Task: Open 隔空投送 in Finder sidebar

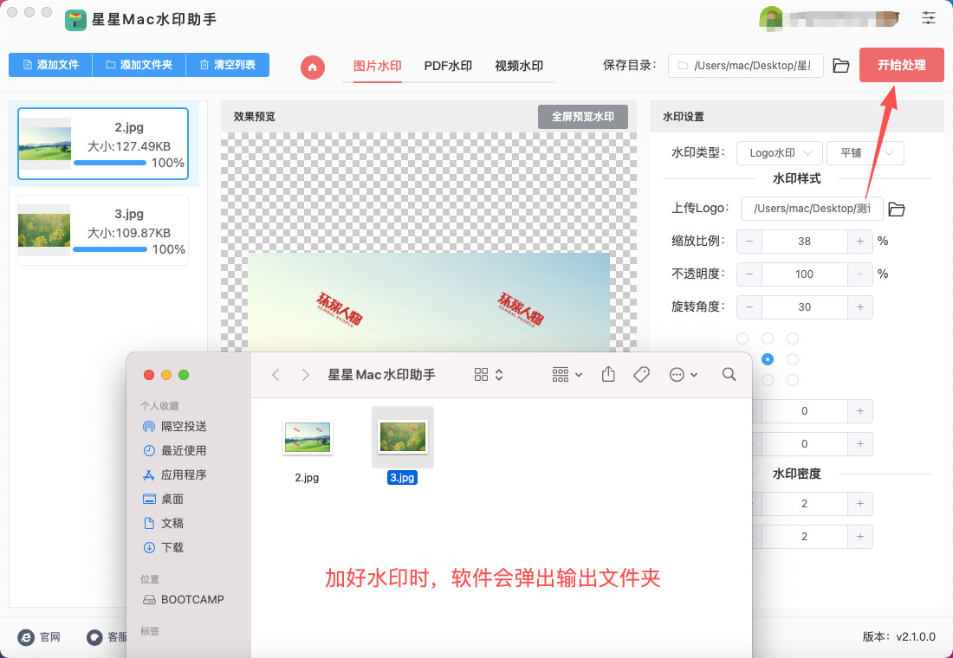Action: 174,427
